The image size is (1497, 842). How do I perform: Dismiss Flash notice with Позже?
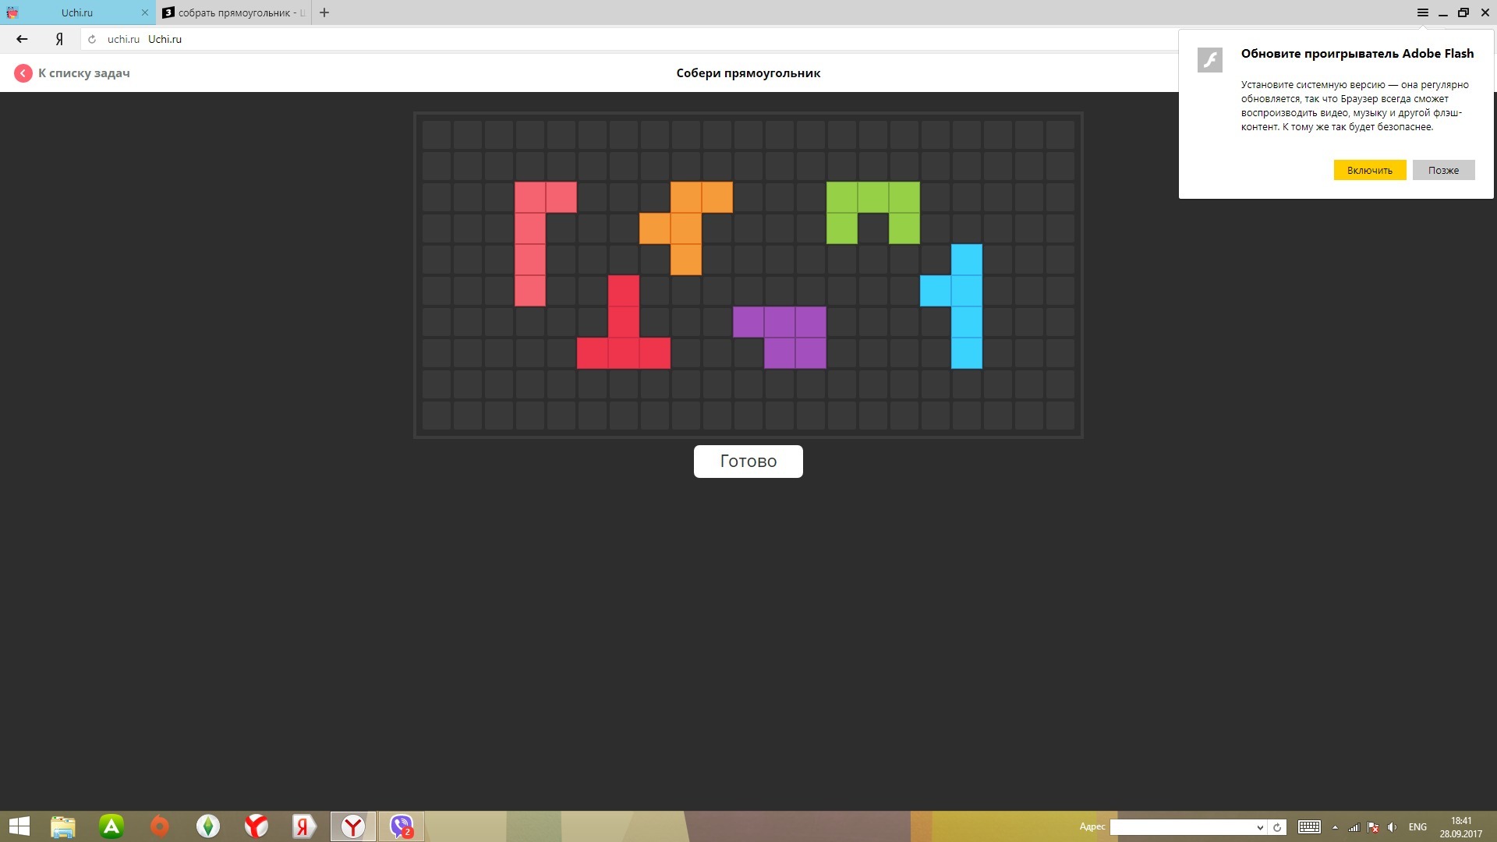1443,170
